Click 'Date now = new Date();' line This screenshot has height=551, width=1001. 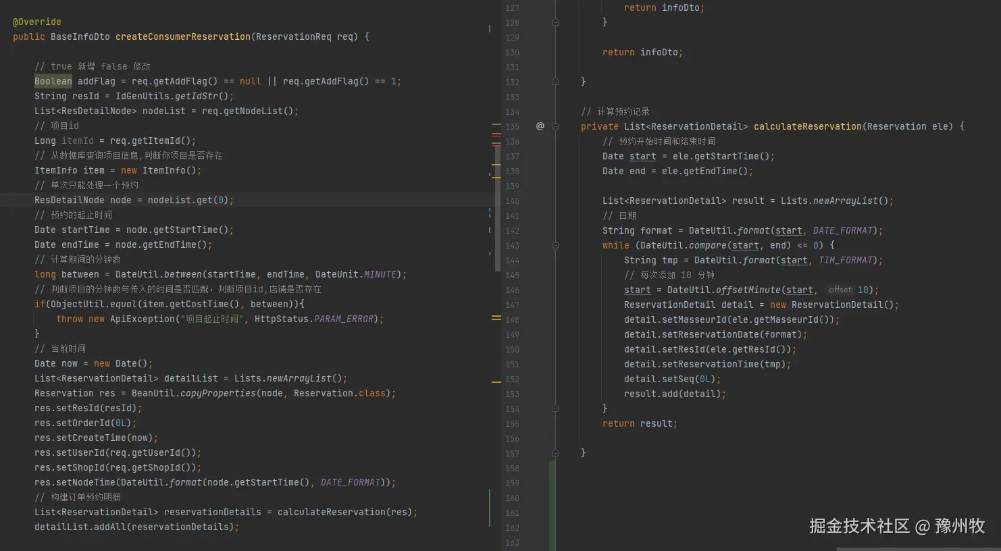tap(94, 363)
